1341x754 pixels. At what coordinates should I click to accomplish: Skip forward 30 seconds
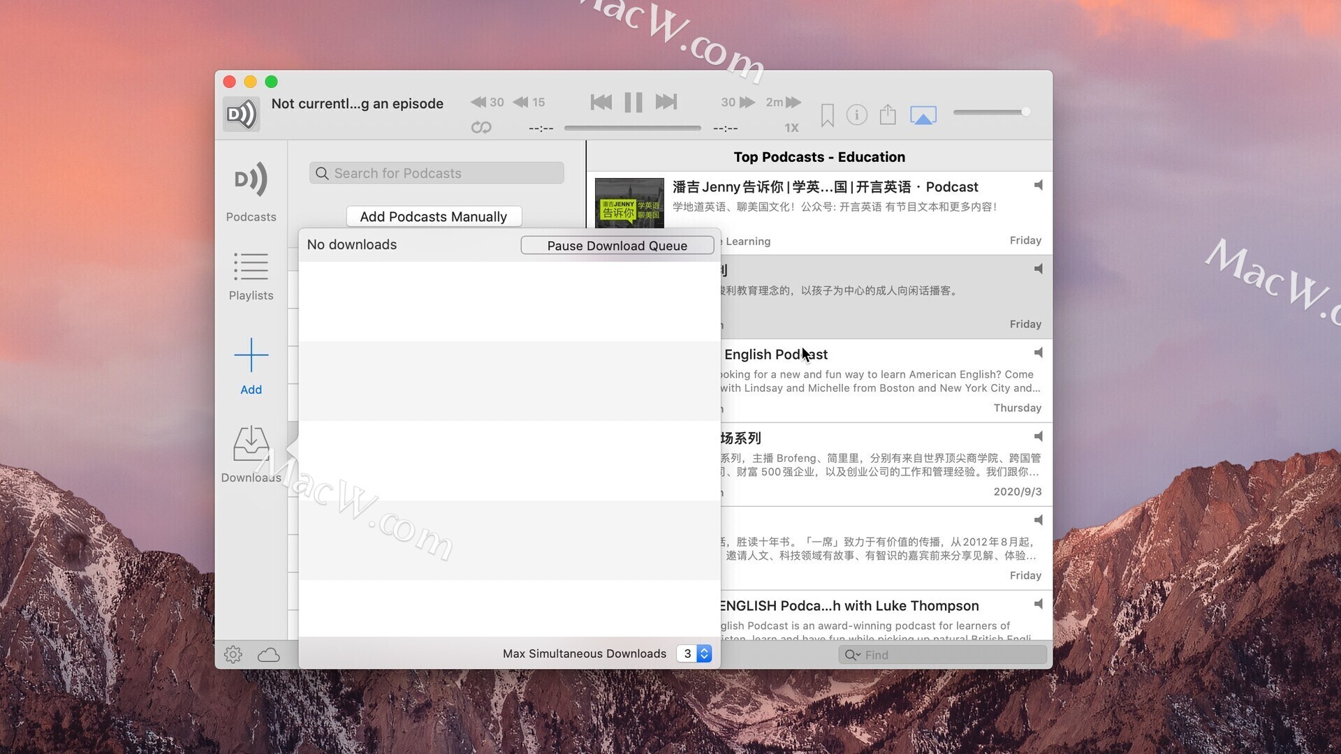pyautogui.click(x=738, y=102)
